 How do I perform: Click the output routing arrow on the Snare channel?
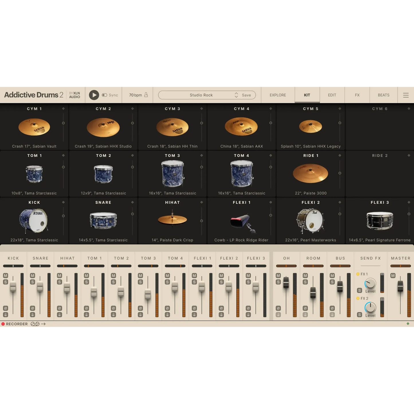coord(32,314)
